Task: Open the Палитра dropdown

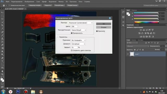Action: 81,23
